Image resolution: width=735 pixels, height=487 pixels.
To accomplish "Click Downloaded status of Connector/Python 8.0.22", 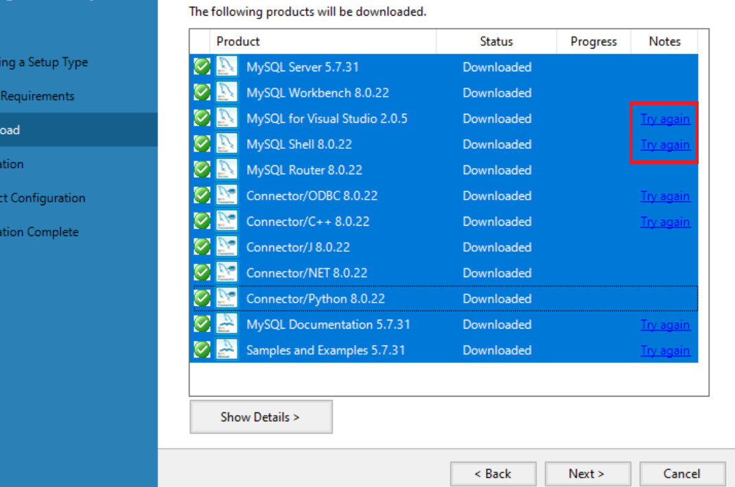I will click(x=497, y=299).
